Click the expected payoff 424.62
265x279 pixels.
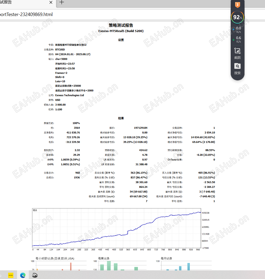pos(143,150)
